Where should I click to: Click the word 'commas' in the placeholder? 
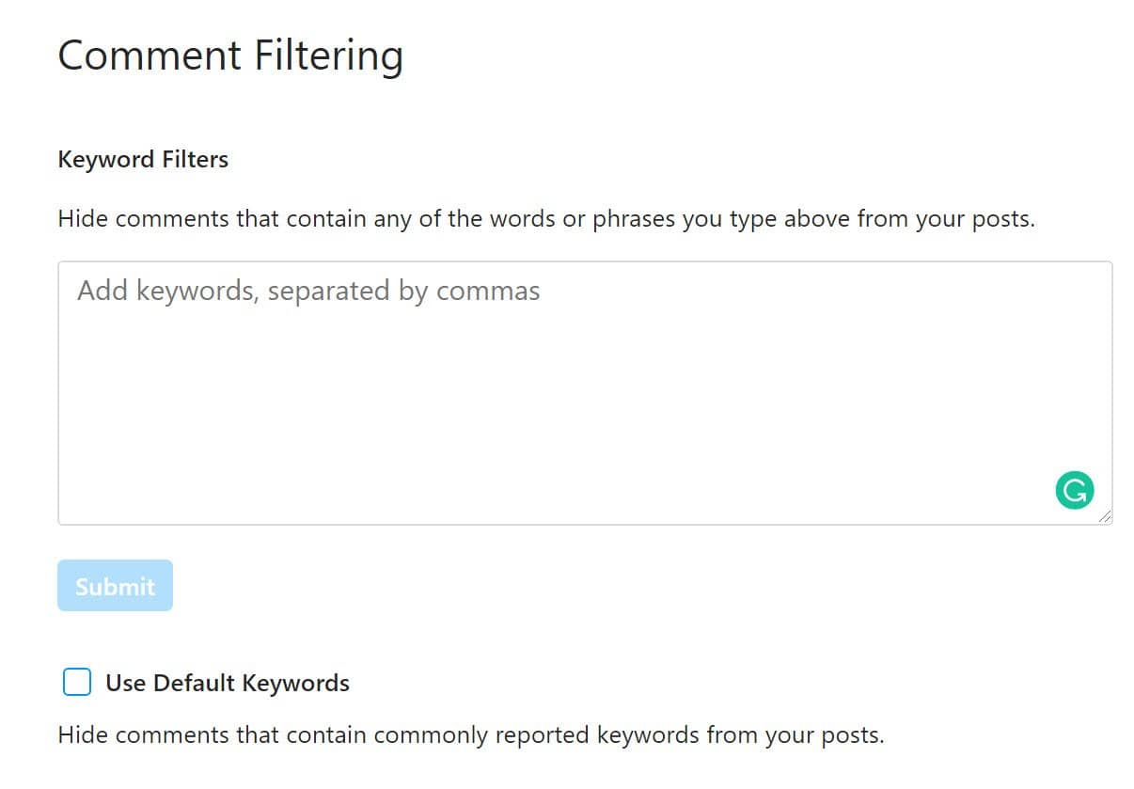click(488, 291)
